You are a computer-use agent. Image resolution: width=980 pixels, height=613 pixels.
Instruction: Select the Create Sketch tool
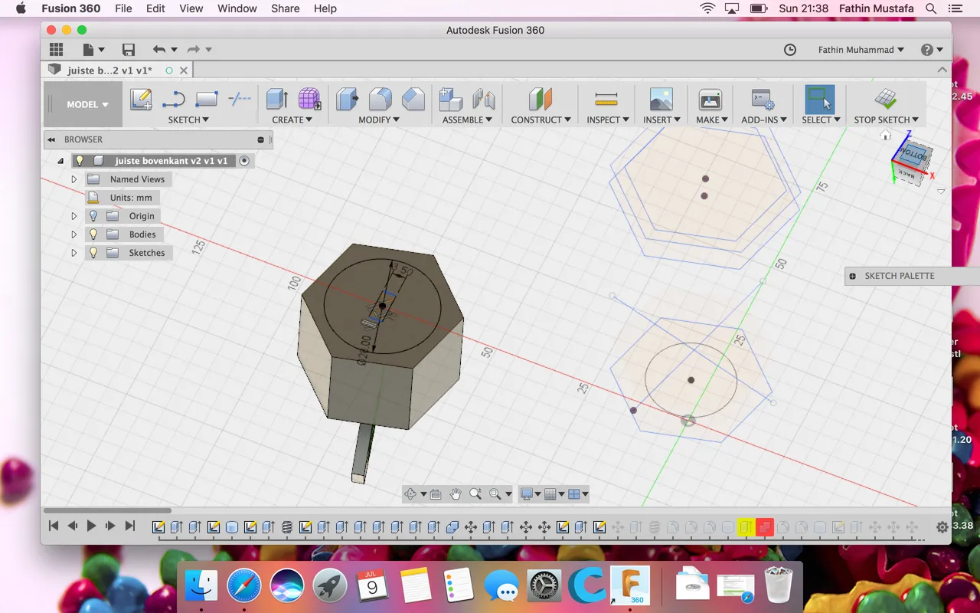(141, 100)
